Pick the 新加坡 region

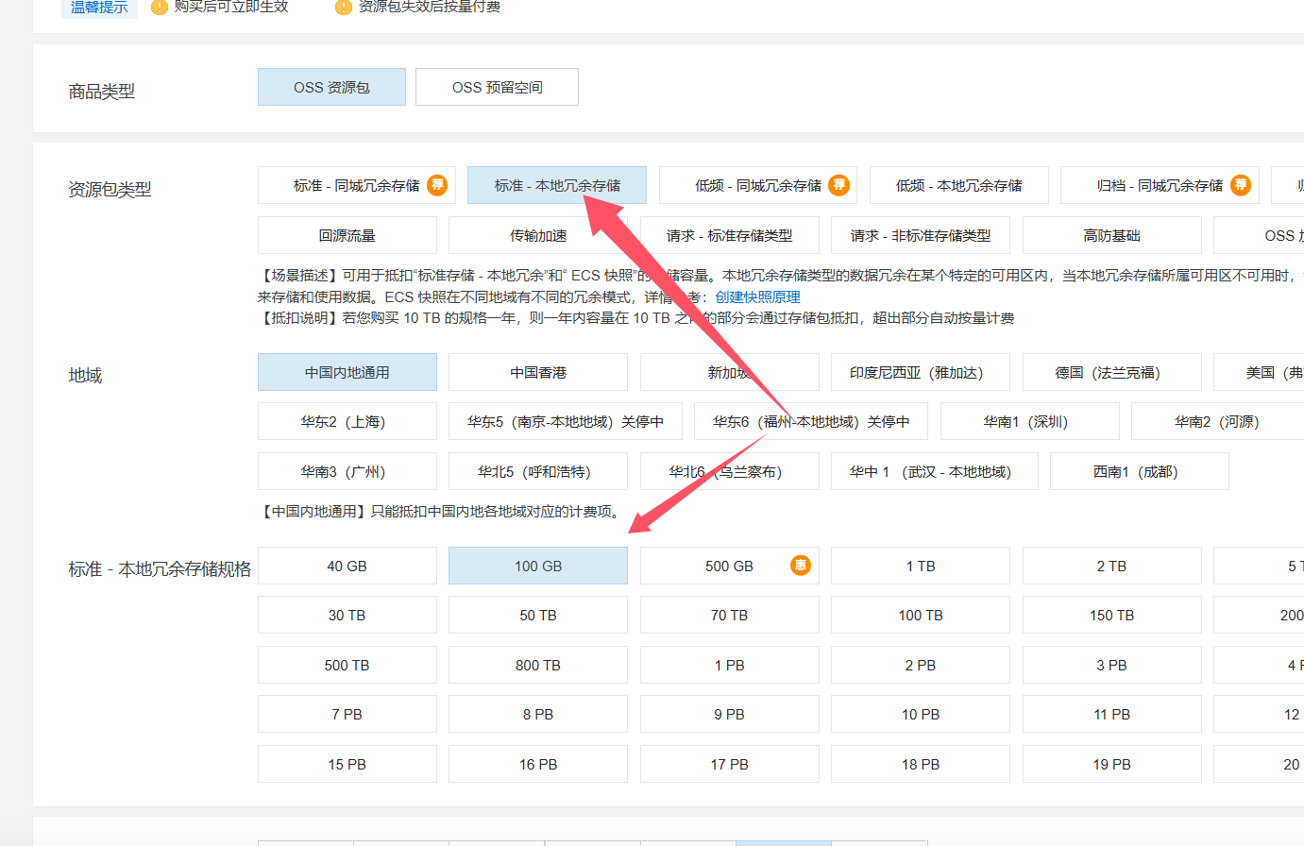point(730,372)
